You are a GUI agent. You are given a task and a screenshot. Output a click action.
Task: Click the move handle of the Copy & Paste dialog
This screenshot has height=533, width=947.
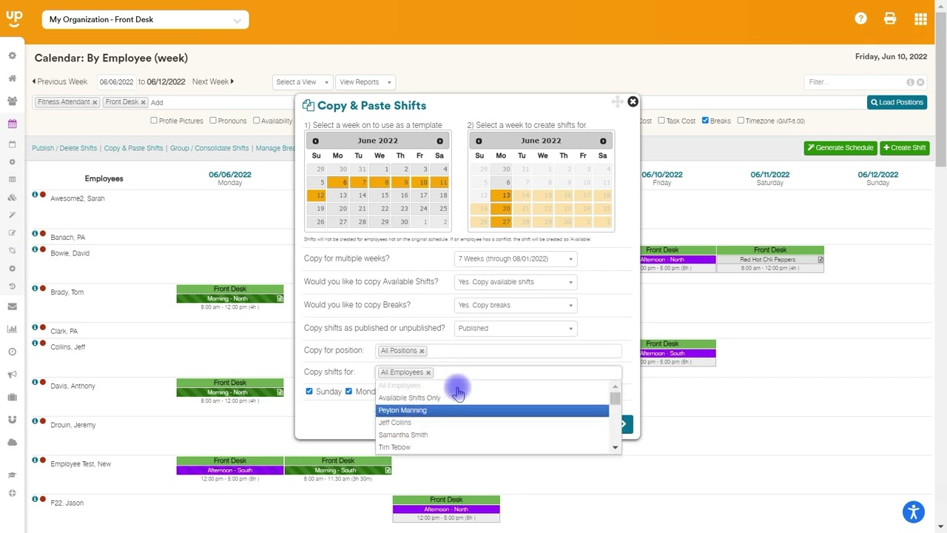point(617,101)
